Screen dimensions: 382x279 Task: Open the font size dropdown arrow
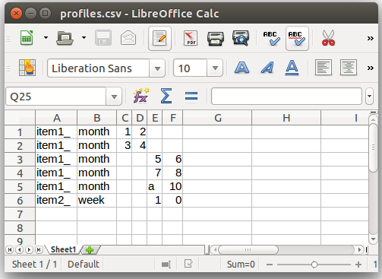(x=215, y=68)
